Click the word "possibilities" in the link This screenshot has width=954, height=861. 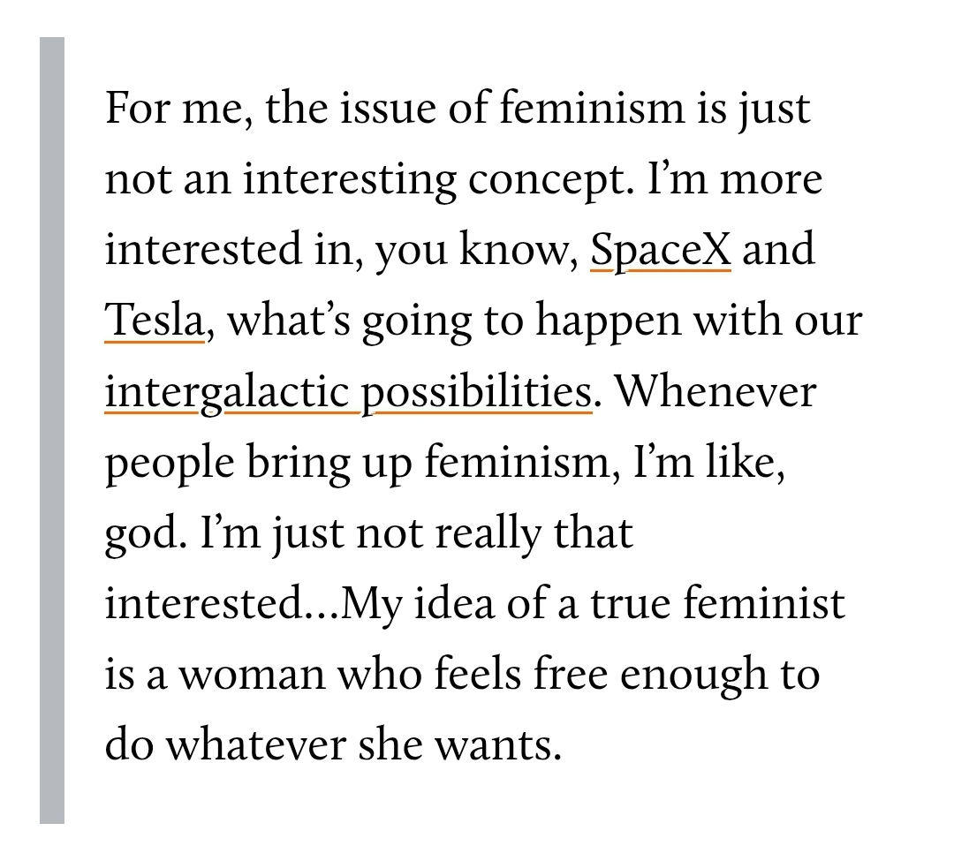(x=478, y=391)
